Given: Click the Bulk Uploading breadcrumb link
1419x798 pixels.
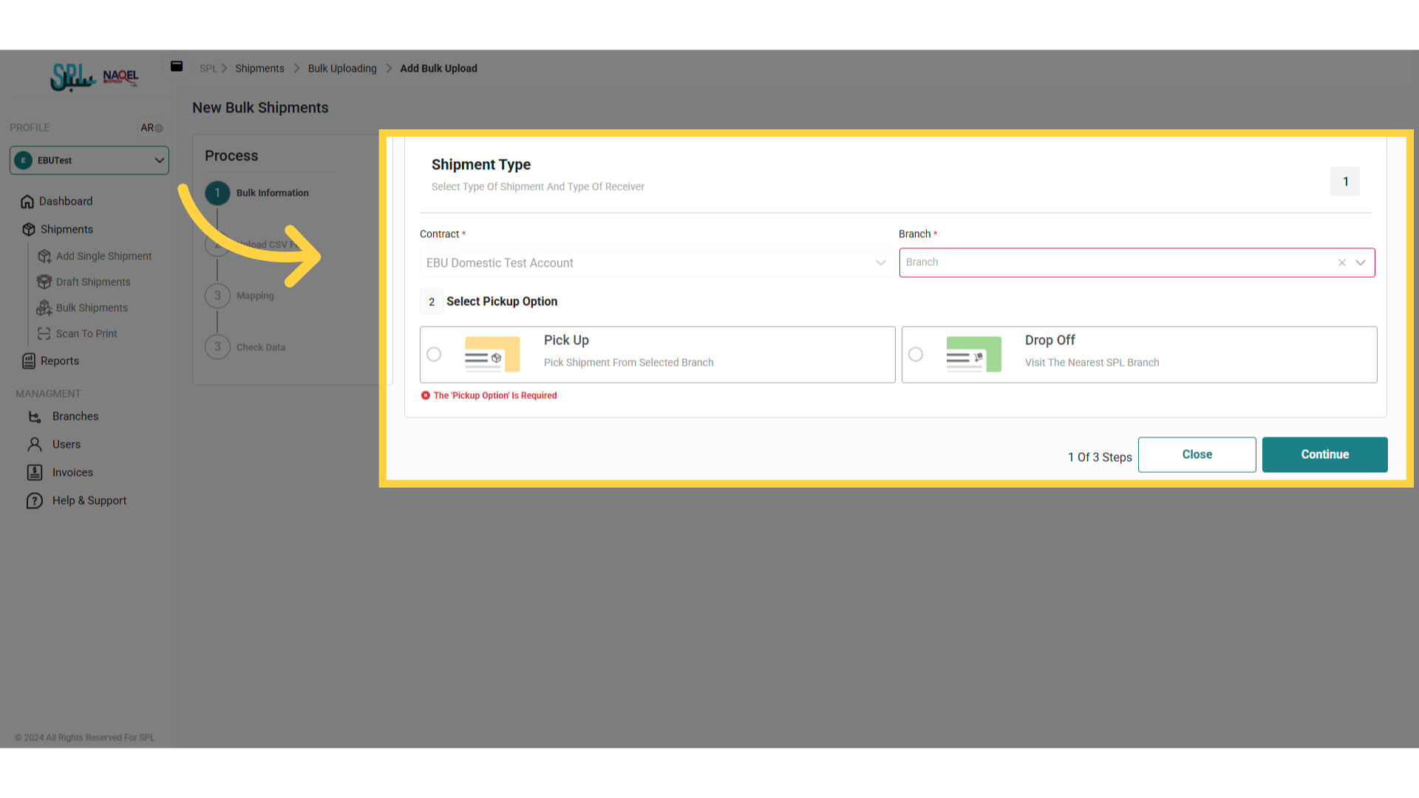Looking at the screenshot, I should 342,69.
